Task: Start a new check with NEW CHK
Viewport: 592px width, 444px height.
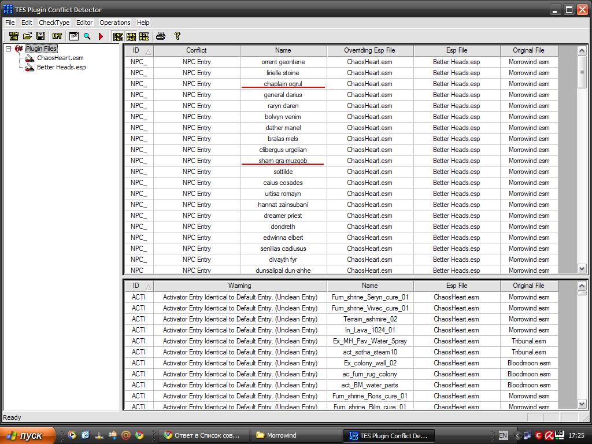Action: [x=14, y=36]
